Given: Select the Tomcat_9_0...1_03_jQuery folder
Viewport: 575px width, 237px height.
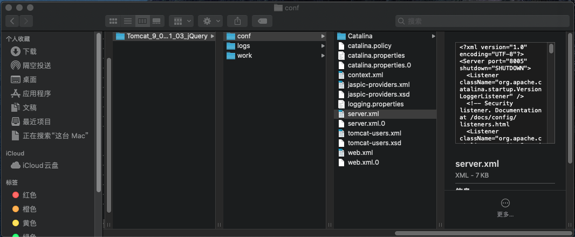Looking at the screenshot, I should pyautogui.click(x=164, y=36).
